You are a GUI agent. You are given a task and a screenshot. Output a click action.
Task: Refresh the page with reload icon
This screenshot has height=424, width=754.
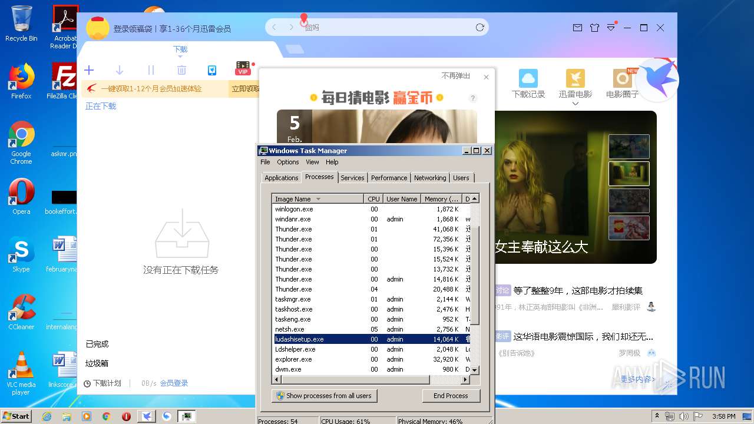[x=480, y=28]
